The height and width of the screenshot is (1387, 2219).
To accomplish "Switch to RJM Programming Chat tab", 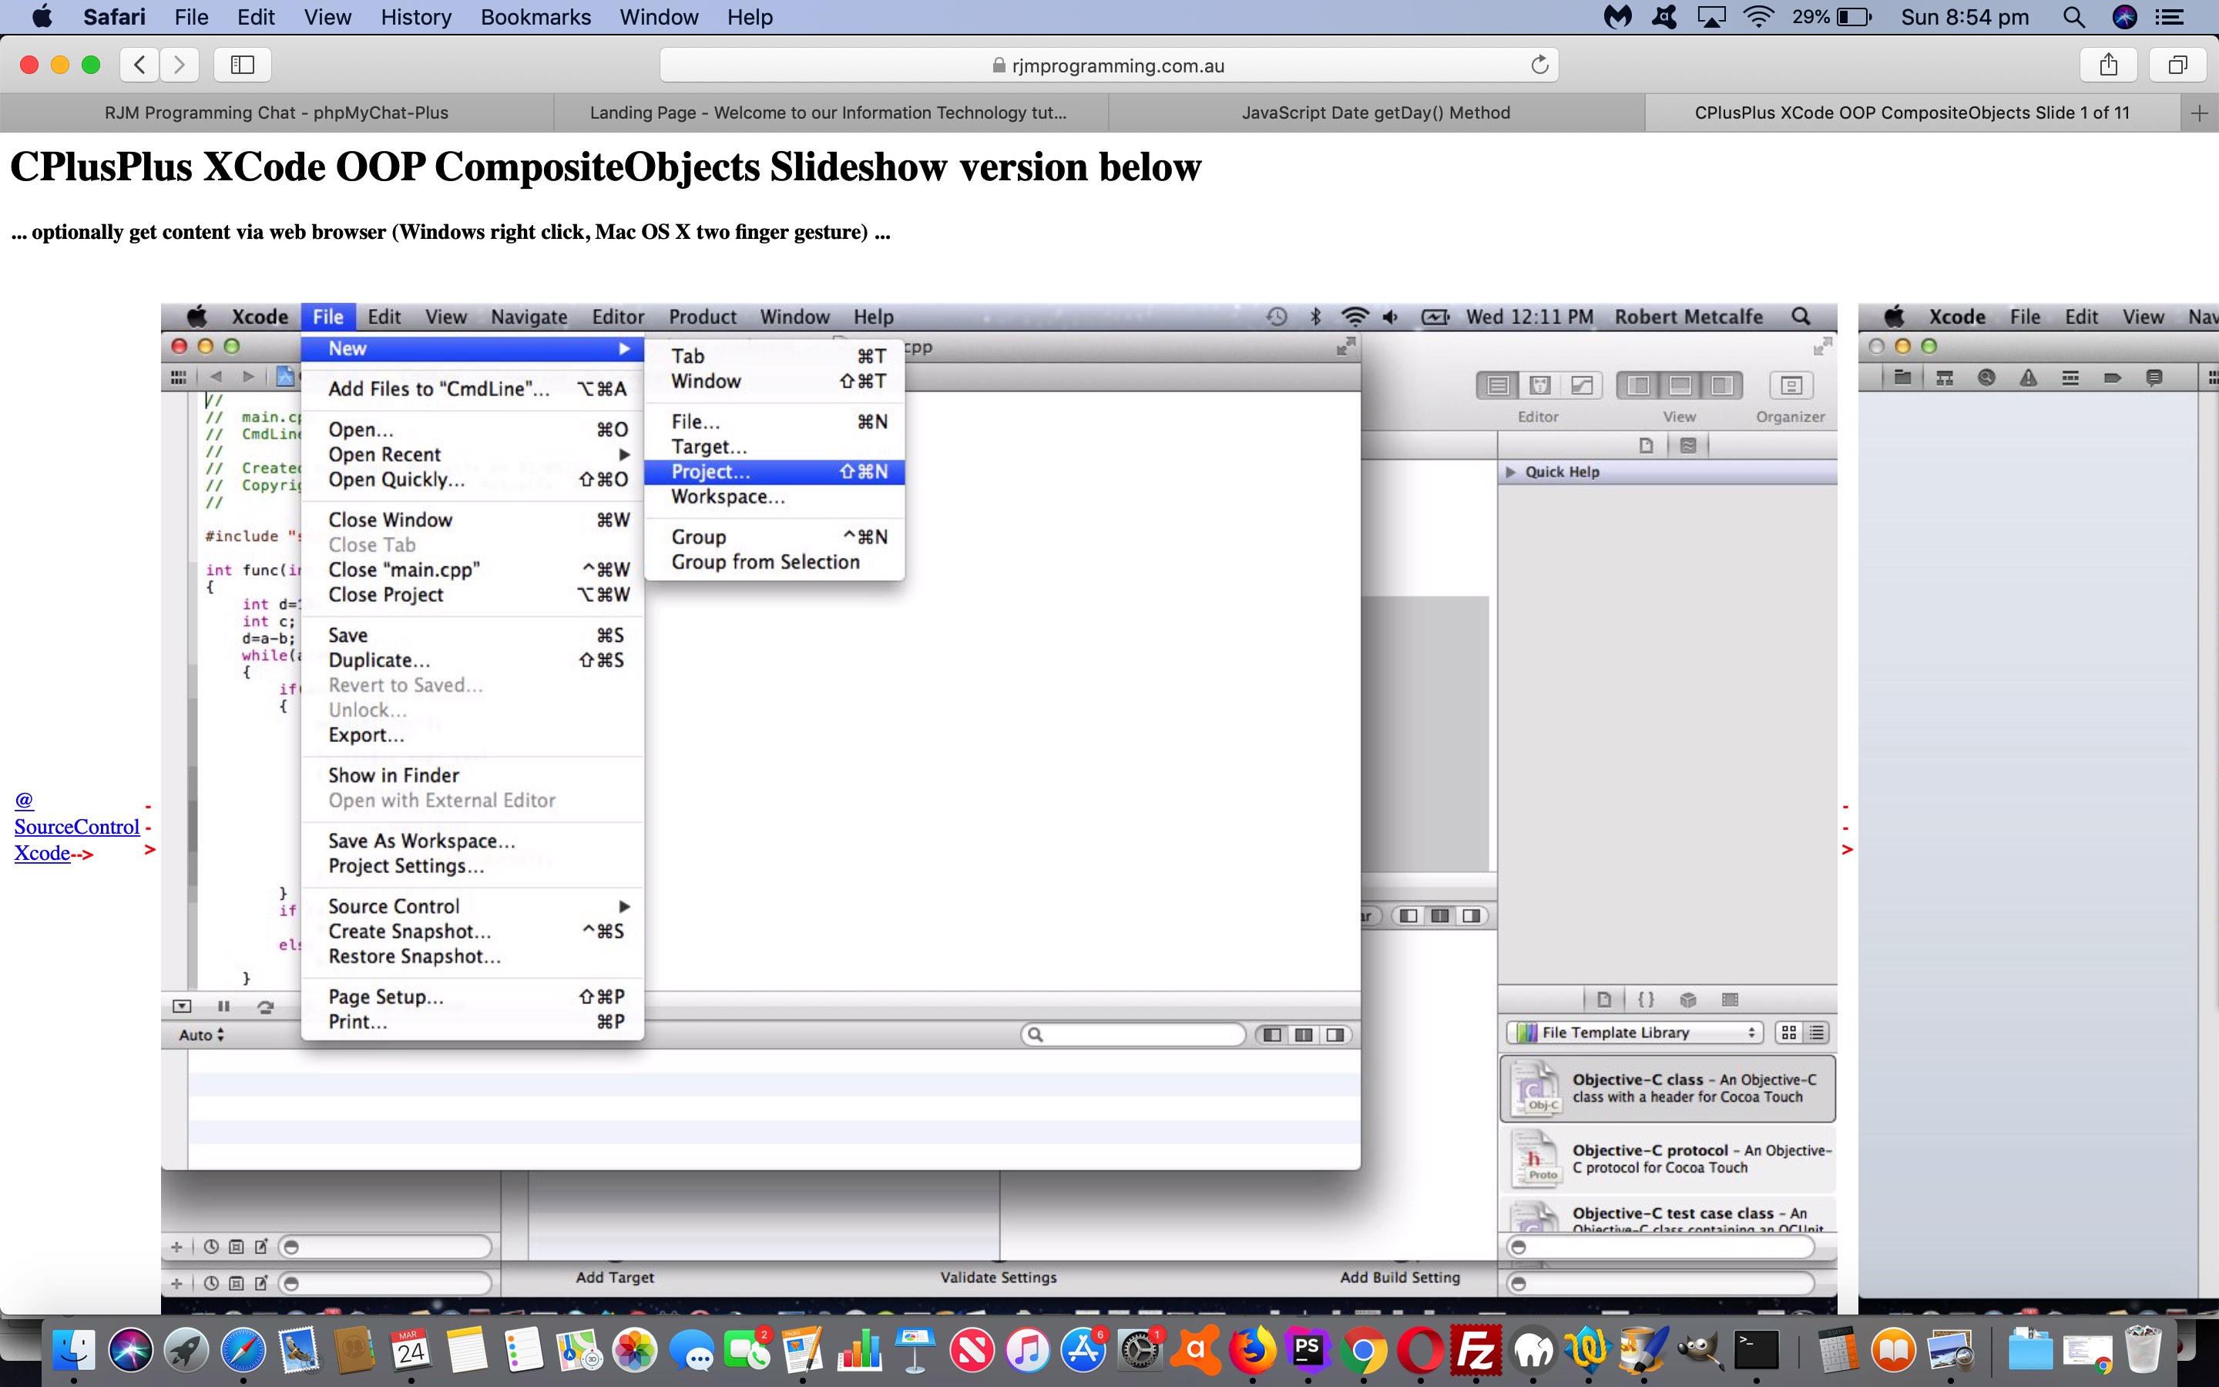I will [x=276, y=113].
